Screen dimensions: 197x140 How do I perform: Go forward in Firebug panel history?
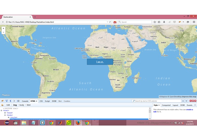click(x=14, y=101)
